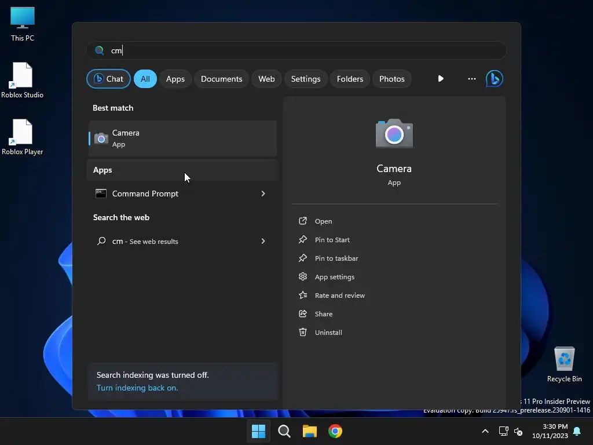The height and width of the screenshot is (445, 593).
Task: Click the share icon beside Share
Action: (x=303, y=313)
